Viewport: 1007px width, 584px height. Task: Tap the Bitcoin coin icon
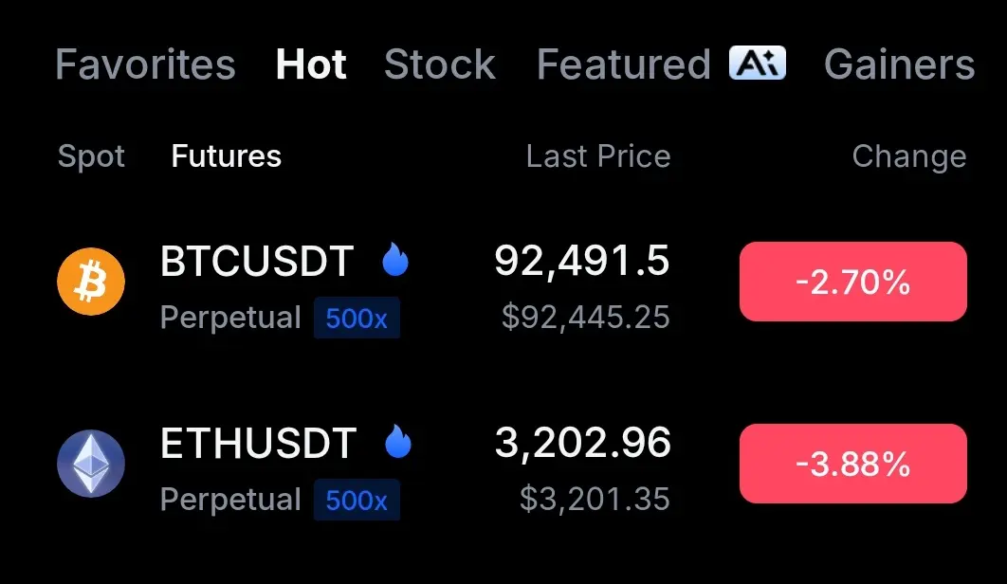coord(91,281)
